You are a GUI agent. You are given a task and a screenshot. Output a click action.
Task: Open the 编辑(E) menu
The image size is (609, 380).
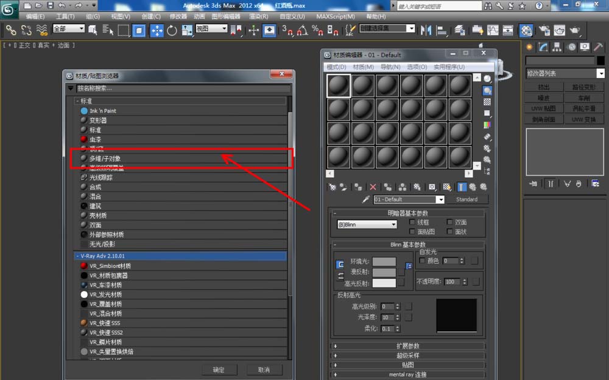35,16
